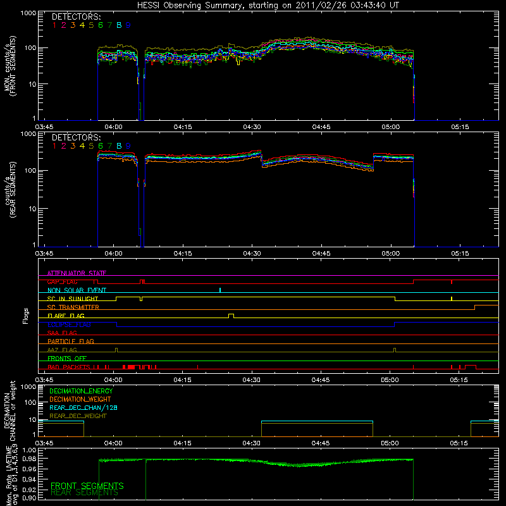Click the 'SC_TRANSMITTER' flag label

coord(73,307)
